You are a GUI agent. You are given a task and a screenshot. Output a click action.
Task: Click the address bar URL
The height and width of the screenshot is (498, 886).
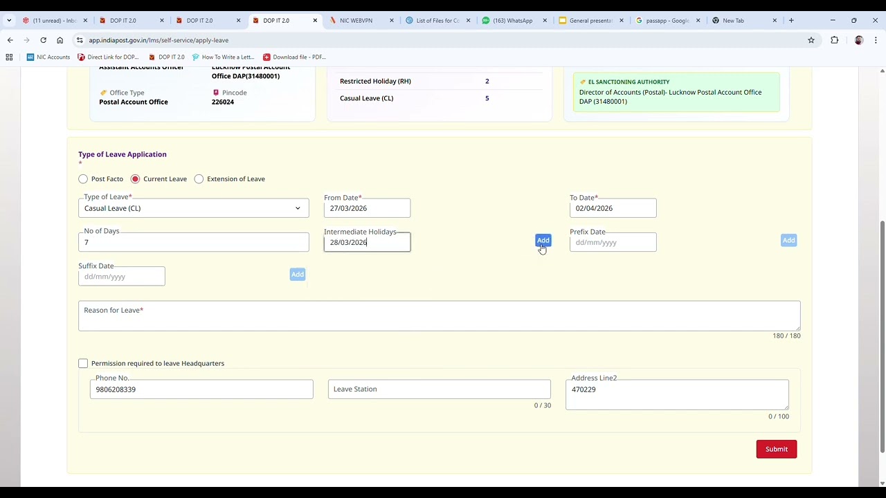point(159,40)
